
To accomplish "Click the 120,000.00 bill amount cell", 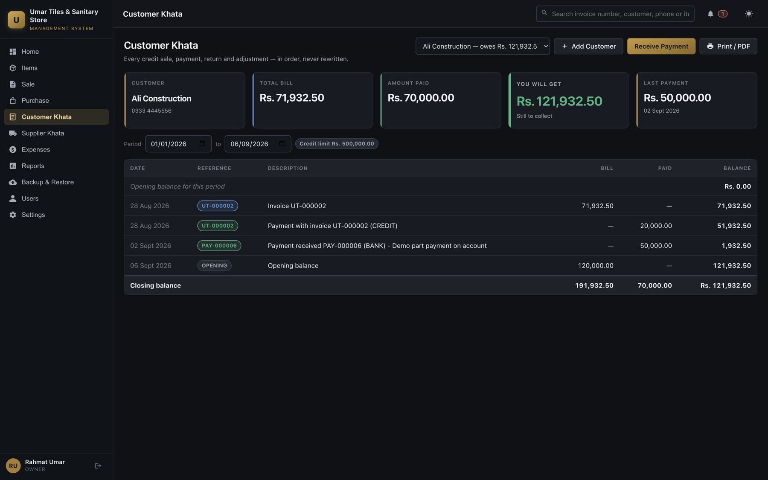I will point(596,265).
